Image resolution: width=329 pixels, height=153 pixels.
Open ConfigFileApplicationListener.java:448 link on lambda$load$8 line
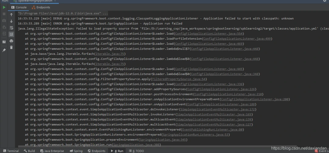[225, 59]
